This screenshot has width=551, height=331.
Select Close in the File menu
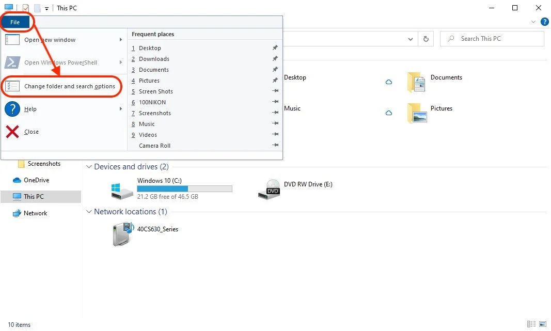pos(31,132)
